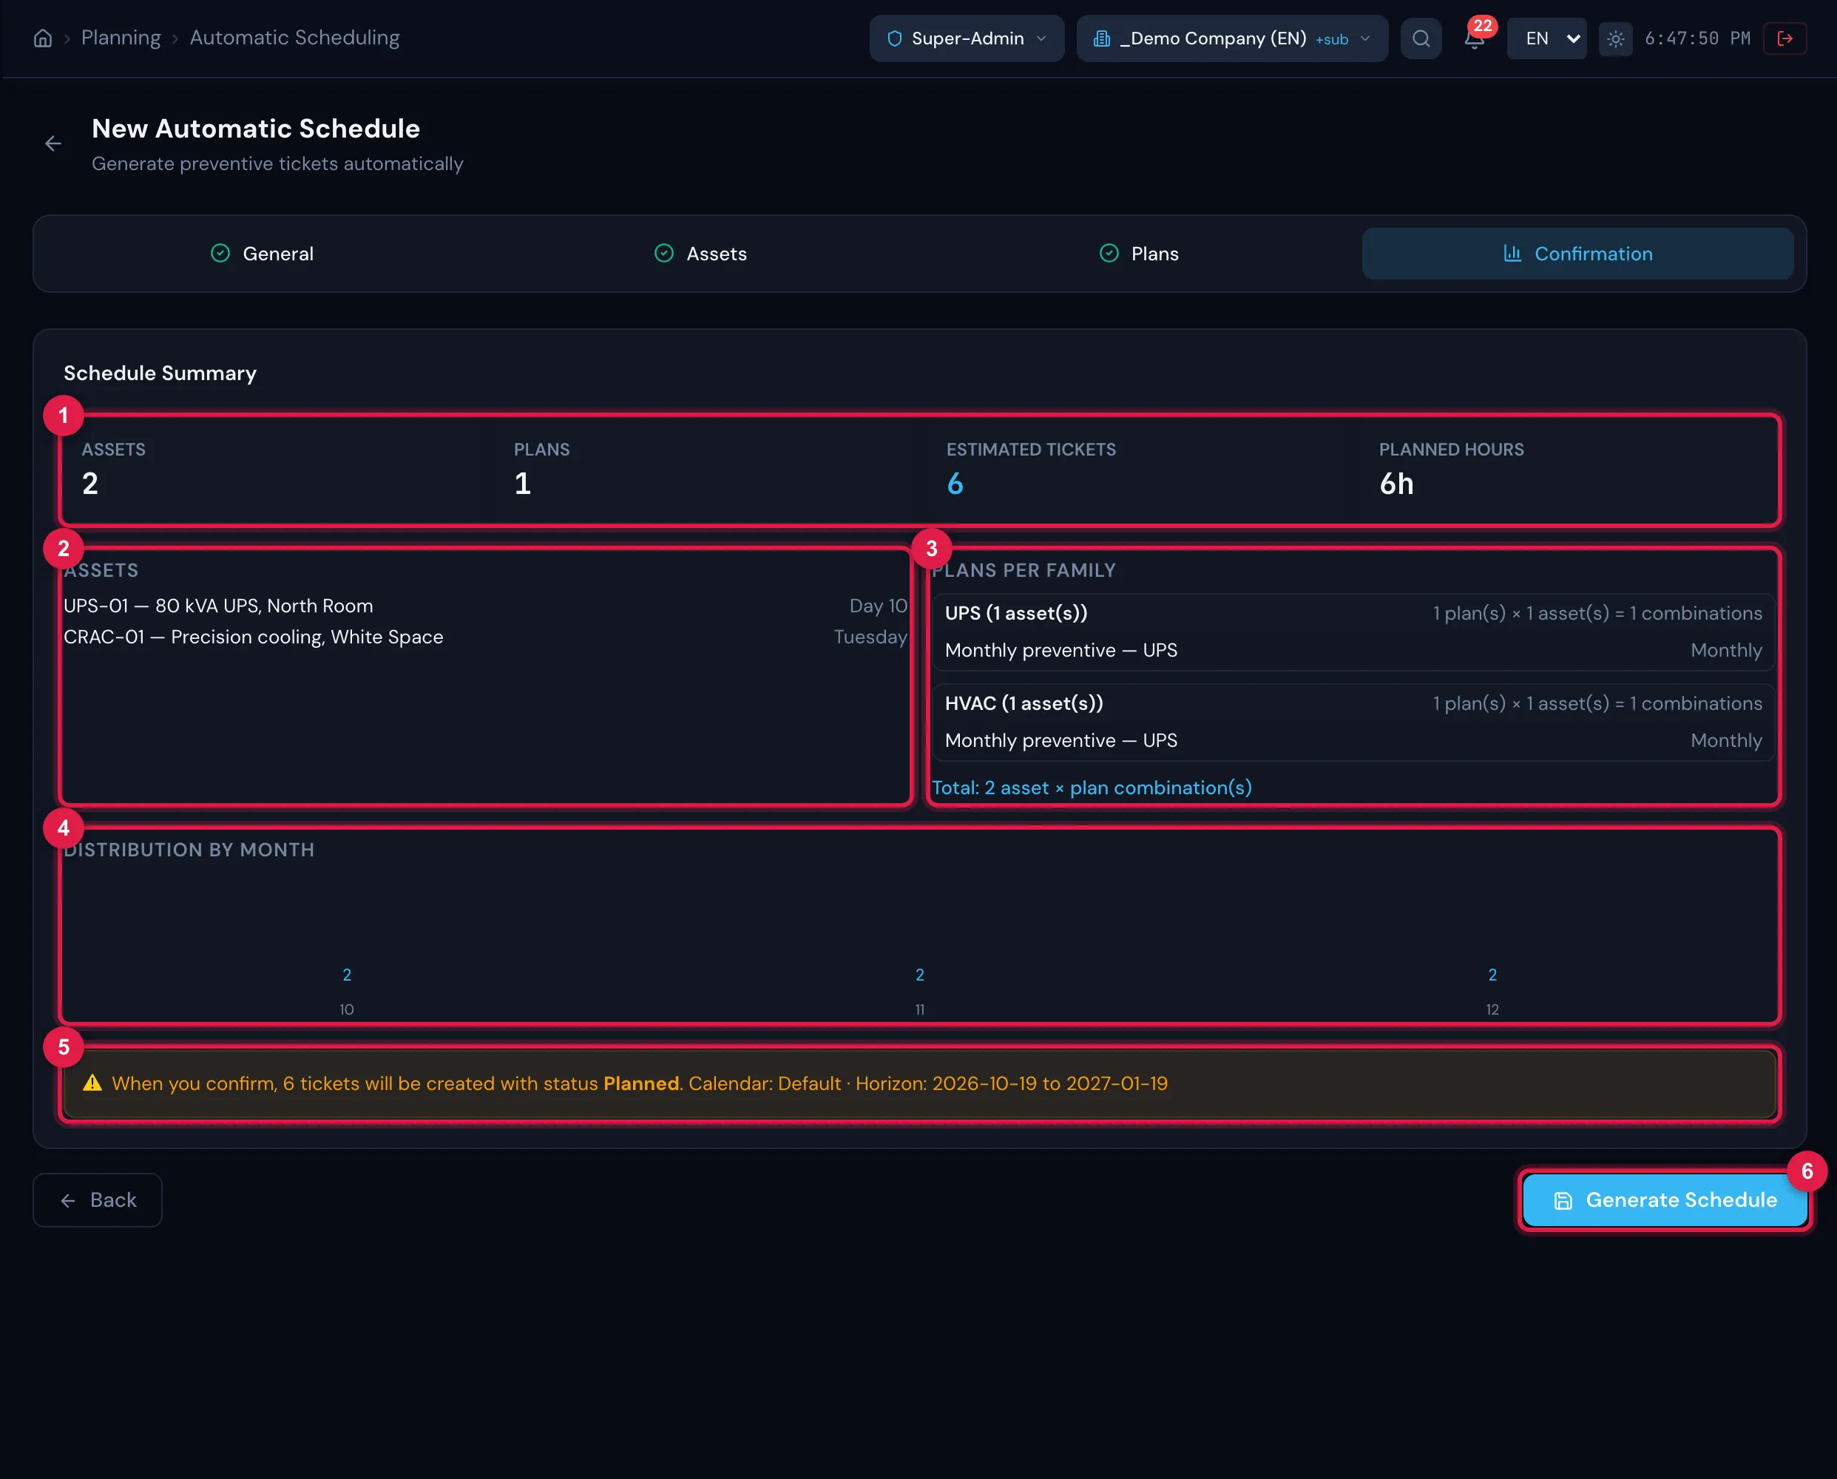The height and width of the screenshot is (1479, 1837).
Task: Open the Automatic Scheduling breadcrumb link
Action: (295, 38)
